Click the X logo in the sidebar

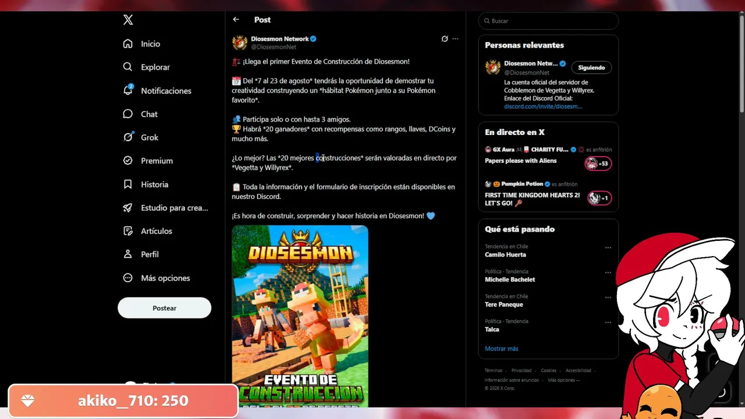click(x=128, y=20)
